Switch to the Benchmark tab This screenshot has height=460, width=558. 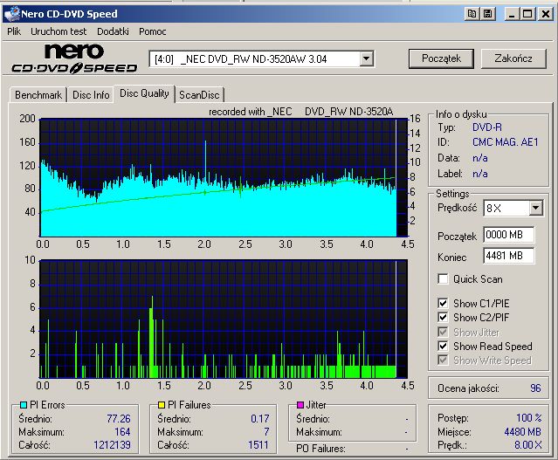coord(38,95)
